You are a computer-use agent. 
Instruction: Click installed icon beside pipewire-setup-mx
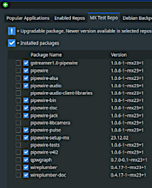[26, 138]
